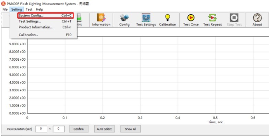This screenshot has width=269, height=136.
Task: Open the Help menu
Action: click(39, 10)
